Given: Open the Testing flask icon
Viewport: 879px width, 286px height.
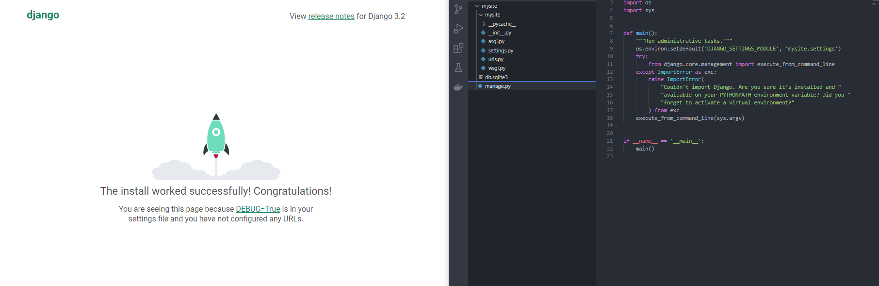Looking at the screenshot, I should point(458,67).
